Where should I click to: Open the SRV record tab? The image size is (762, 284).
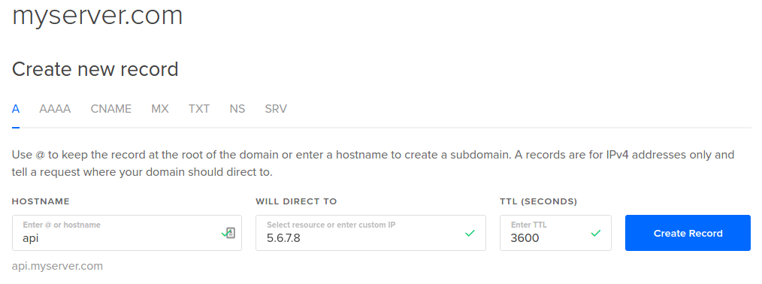click(276, 109)
